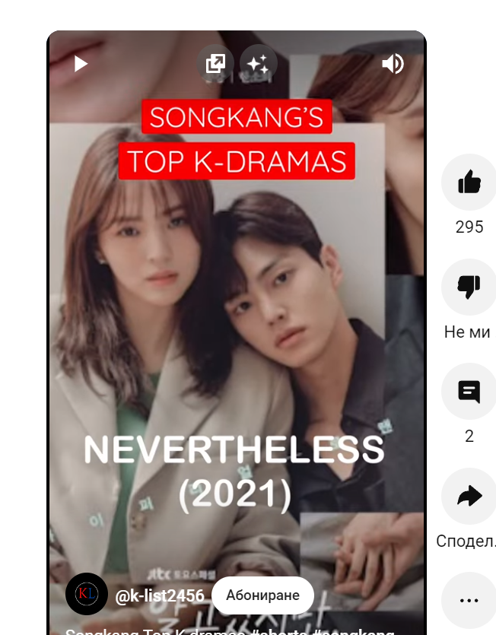Share this Short via arrow icon
The width and height of the screenshot is (496, 635).
pyautogui.click(x=469, y=496)
